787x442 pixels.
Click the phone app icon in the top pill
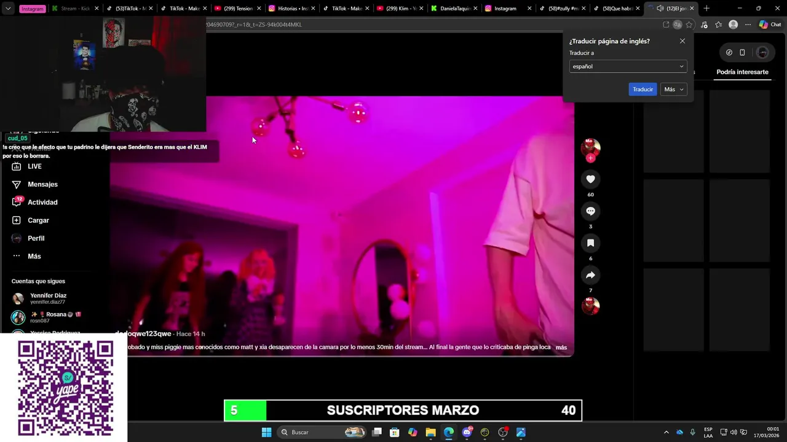(x=742, y=52)
